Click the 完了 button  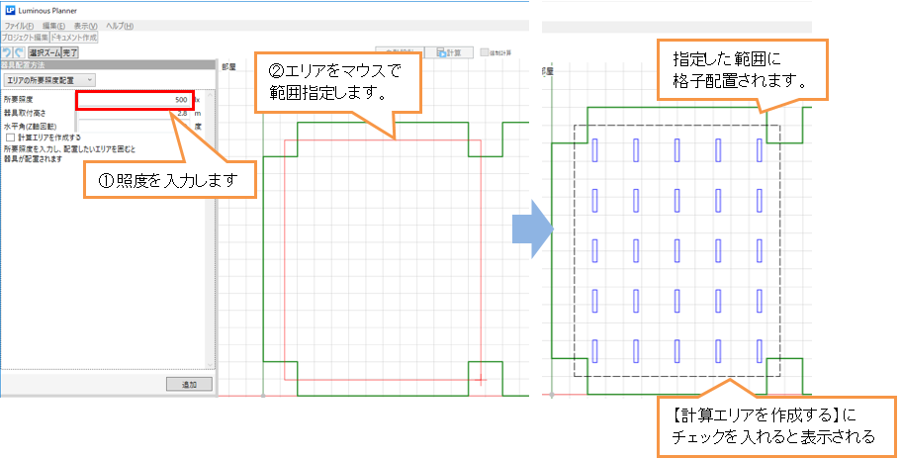point(70,51)
